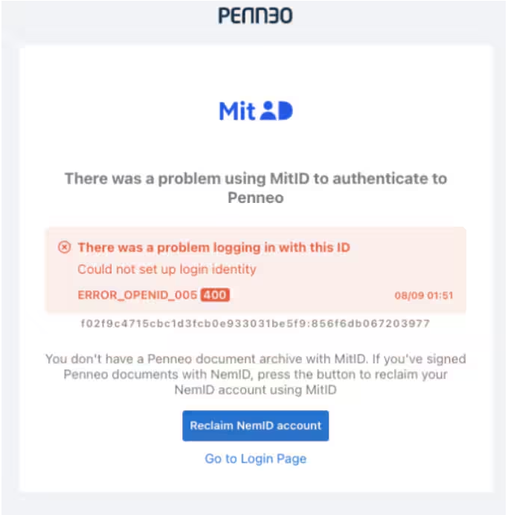Click the main heading about MitID authentication
Image resolution: width=508 pixels, height=515 pixels.
point(255,188)
